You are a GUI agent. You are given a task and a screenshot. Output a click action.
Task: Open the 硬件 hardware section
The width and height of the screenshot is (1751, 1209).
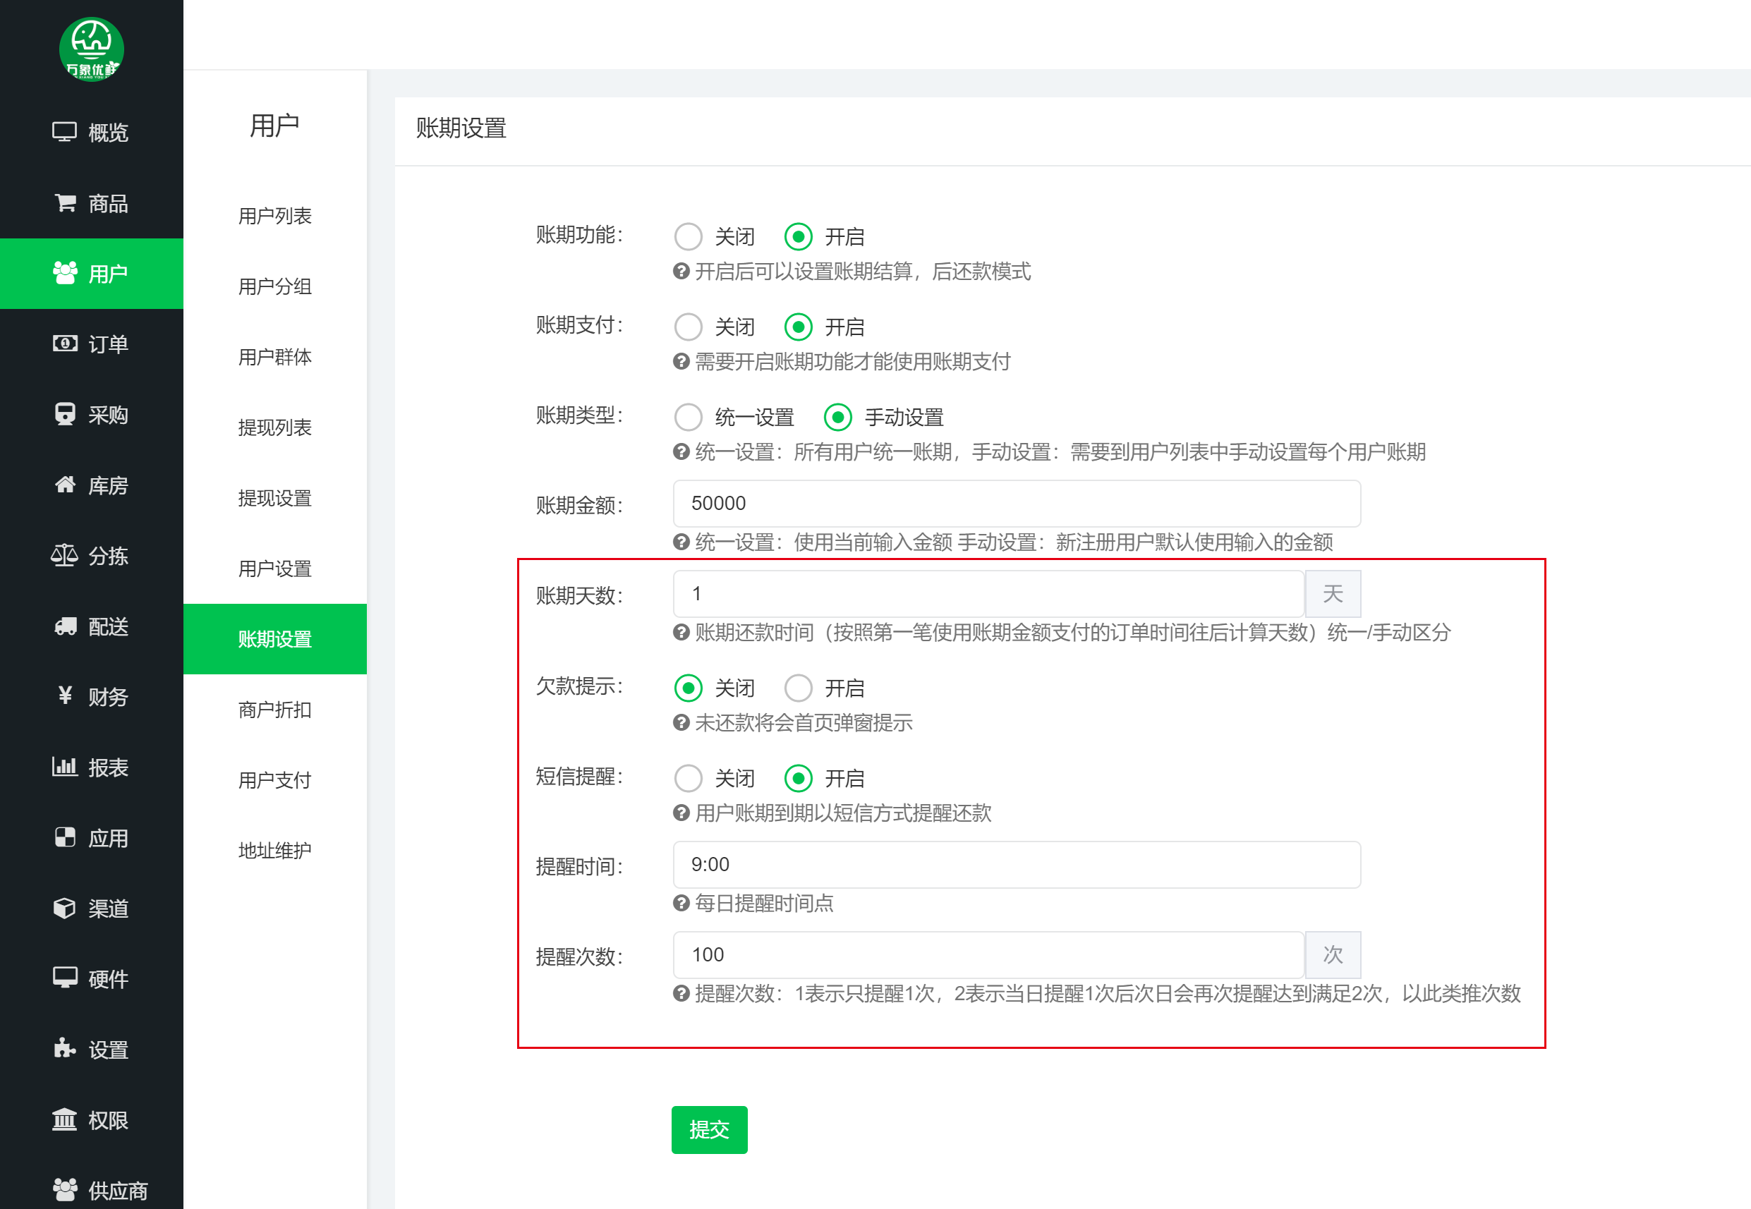(91, 979)
